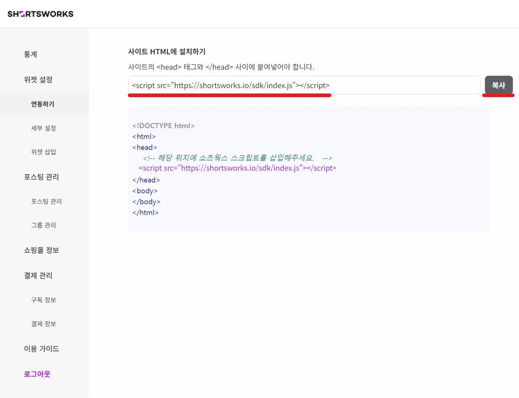
Task: Click the 복사 copy button
Action: [499, 85]
